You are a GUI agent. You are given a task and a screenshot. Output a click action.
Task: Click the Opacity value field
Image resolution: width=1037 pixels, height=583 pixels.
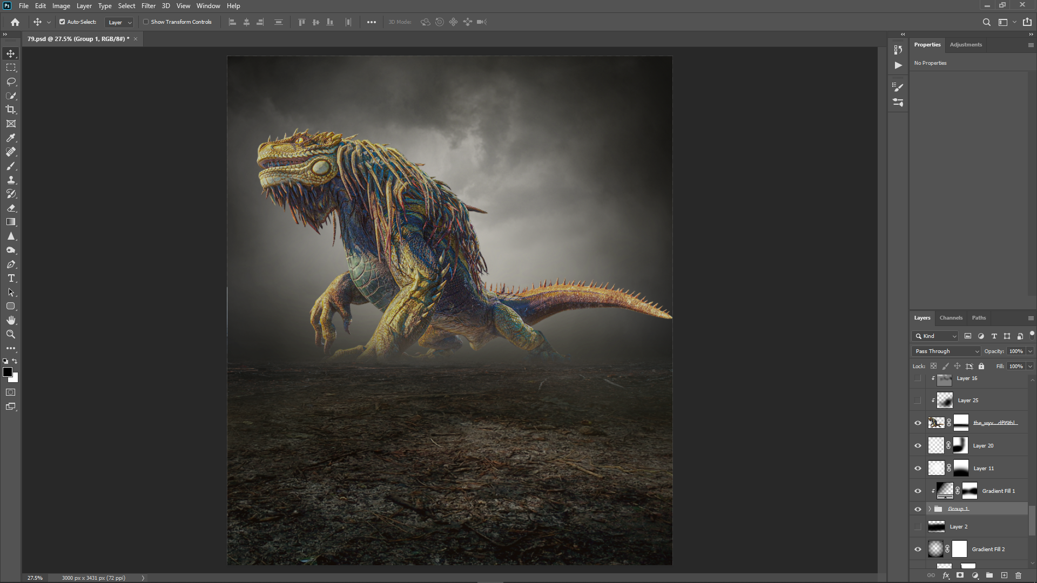(x=1016, y=351)
